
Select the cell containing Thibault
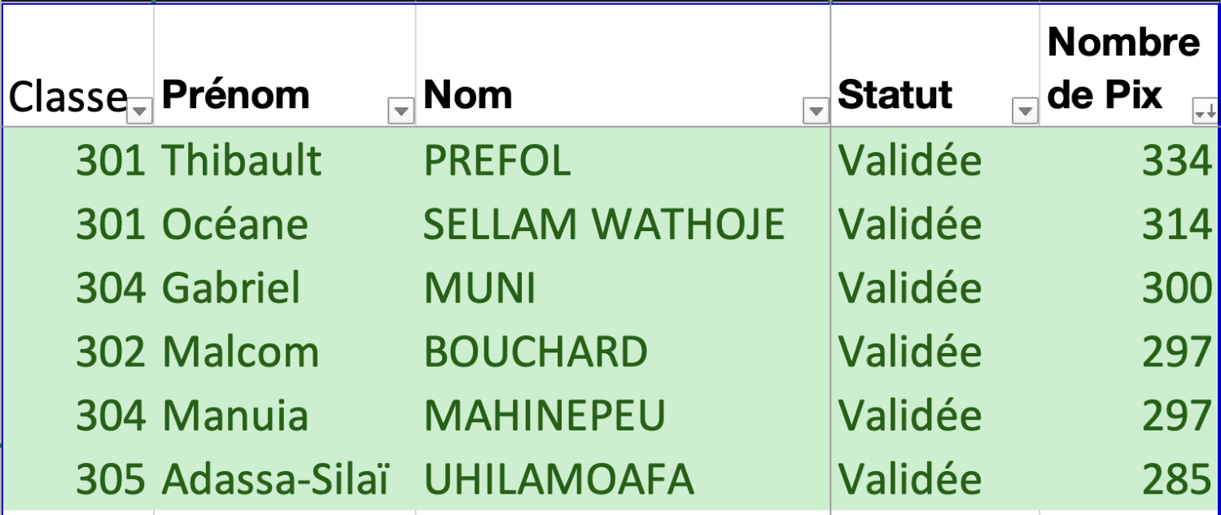[x=242, y=160]
